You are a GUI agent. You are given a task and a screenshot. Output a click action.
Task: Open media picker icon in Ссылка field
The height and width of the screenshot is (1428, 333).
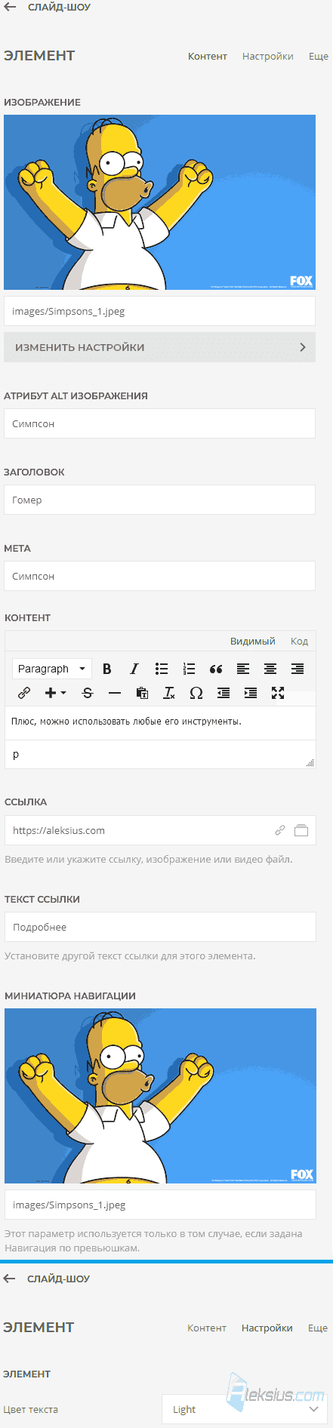(x=301, y=830)
